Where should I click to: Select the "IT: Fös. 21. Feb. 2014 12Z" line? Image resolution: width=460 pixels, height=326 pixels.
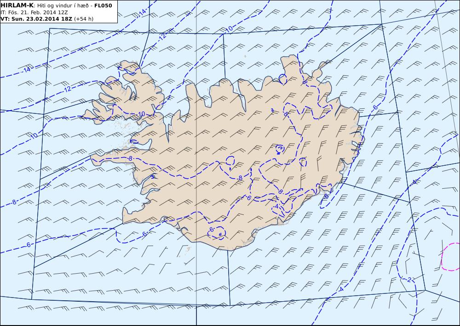34,12
